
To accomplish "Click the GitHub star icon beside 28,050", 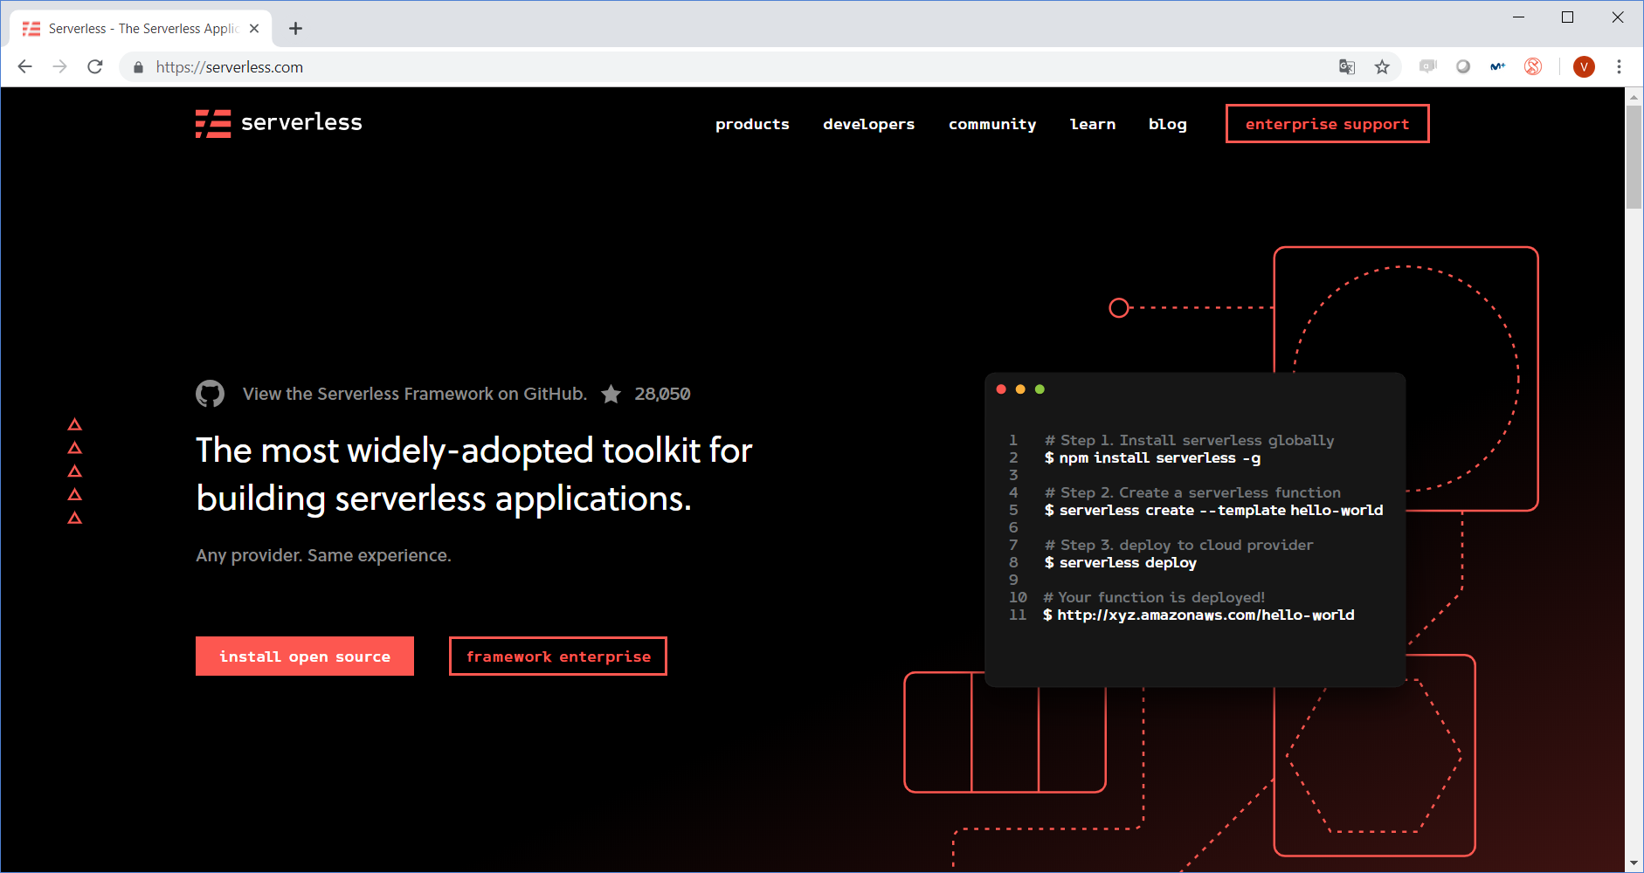I will [x=611, y=394].
